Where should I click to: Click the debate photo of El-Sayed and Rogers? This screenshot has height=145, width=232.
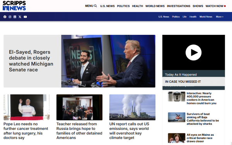coord(108,61)
